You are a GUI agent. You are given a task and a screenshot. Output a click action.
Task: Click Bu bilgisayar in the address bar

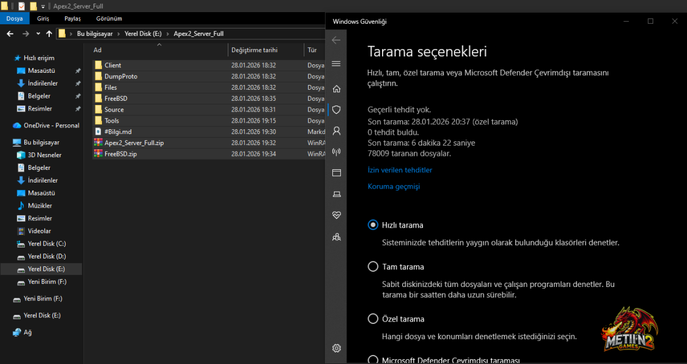pyautogui.click(x=95, y=34)
